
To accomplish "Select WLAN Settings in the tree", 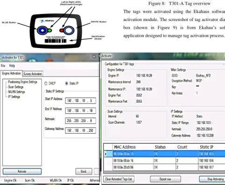I will point(16,92).
